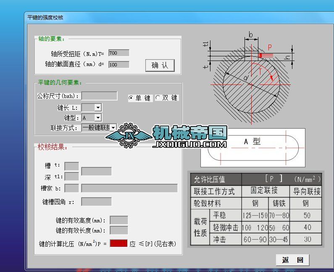Click the 平稳 row label
Viewport: 334px width, 272px height.
(226, 215)
